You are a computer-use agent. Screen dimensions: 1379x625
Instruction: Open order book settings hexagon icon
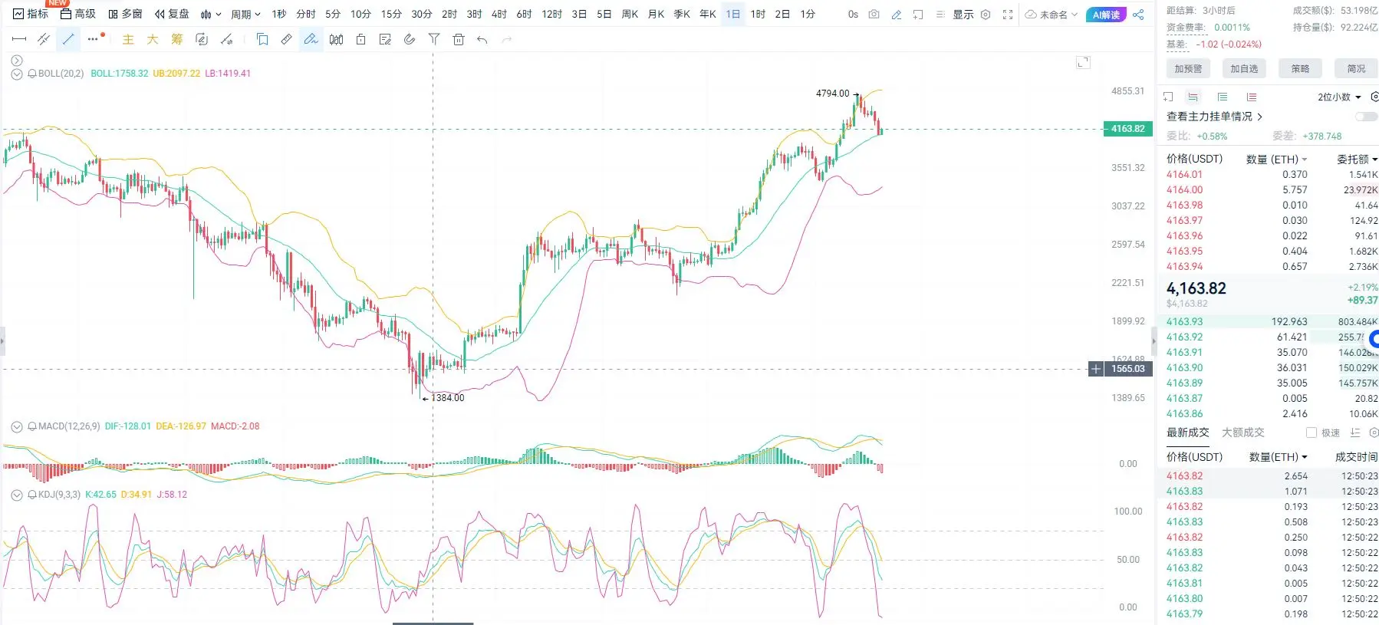click(1374, 97)
